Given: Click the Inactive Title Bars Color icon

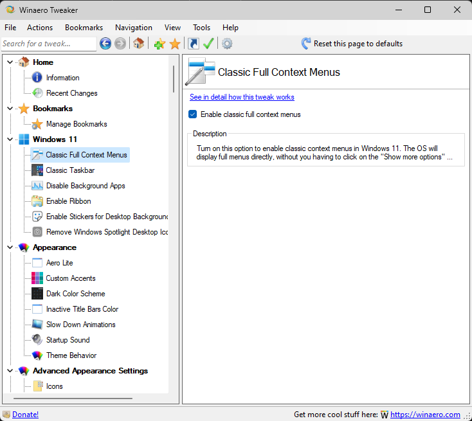Looking at the screenshot, I should (37, 309).
